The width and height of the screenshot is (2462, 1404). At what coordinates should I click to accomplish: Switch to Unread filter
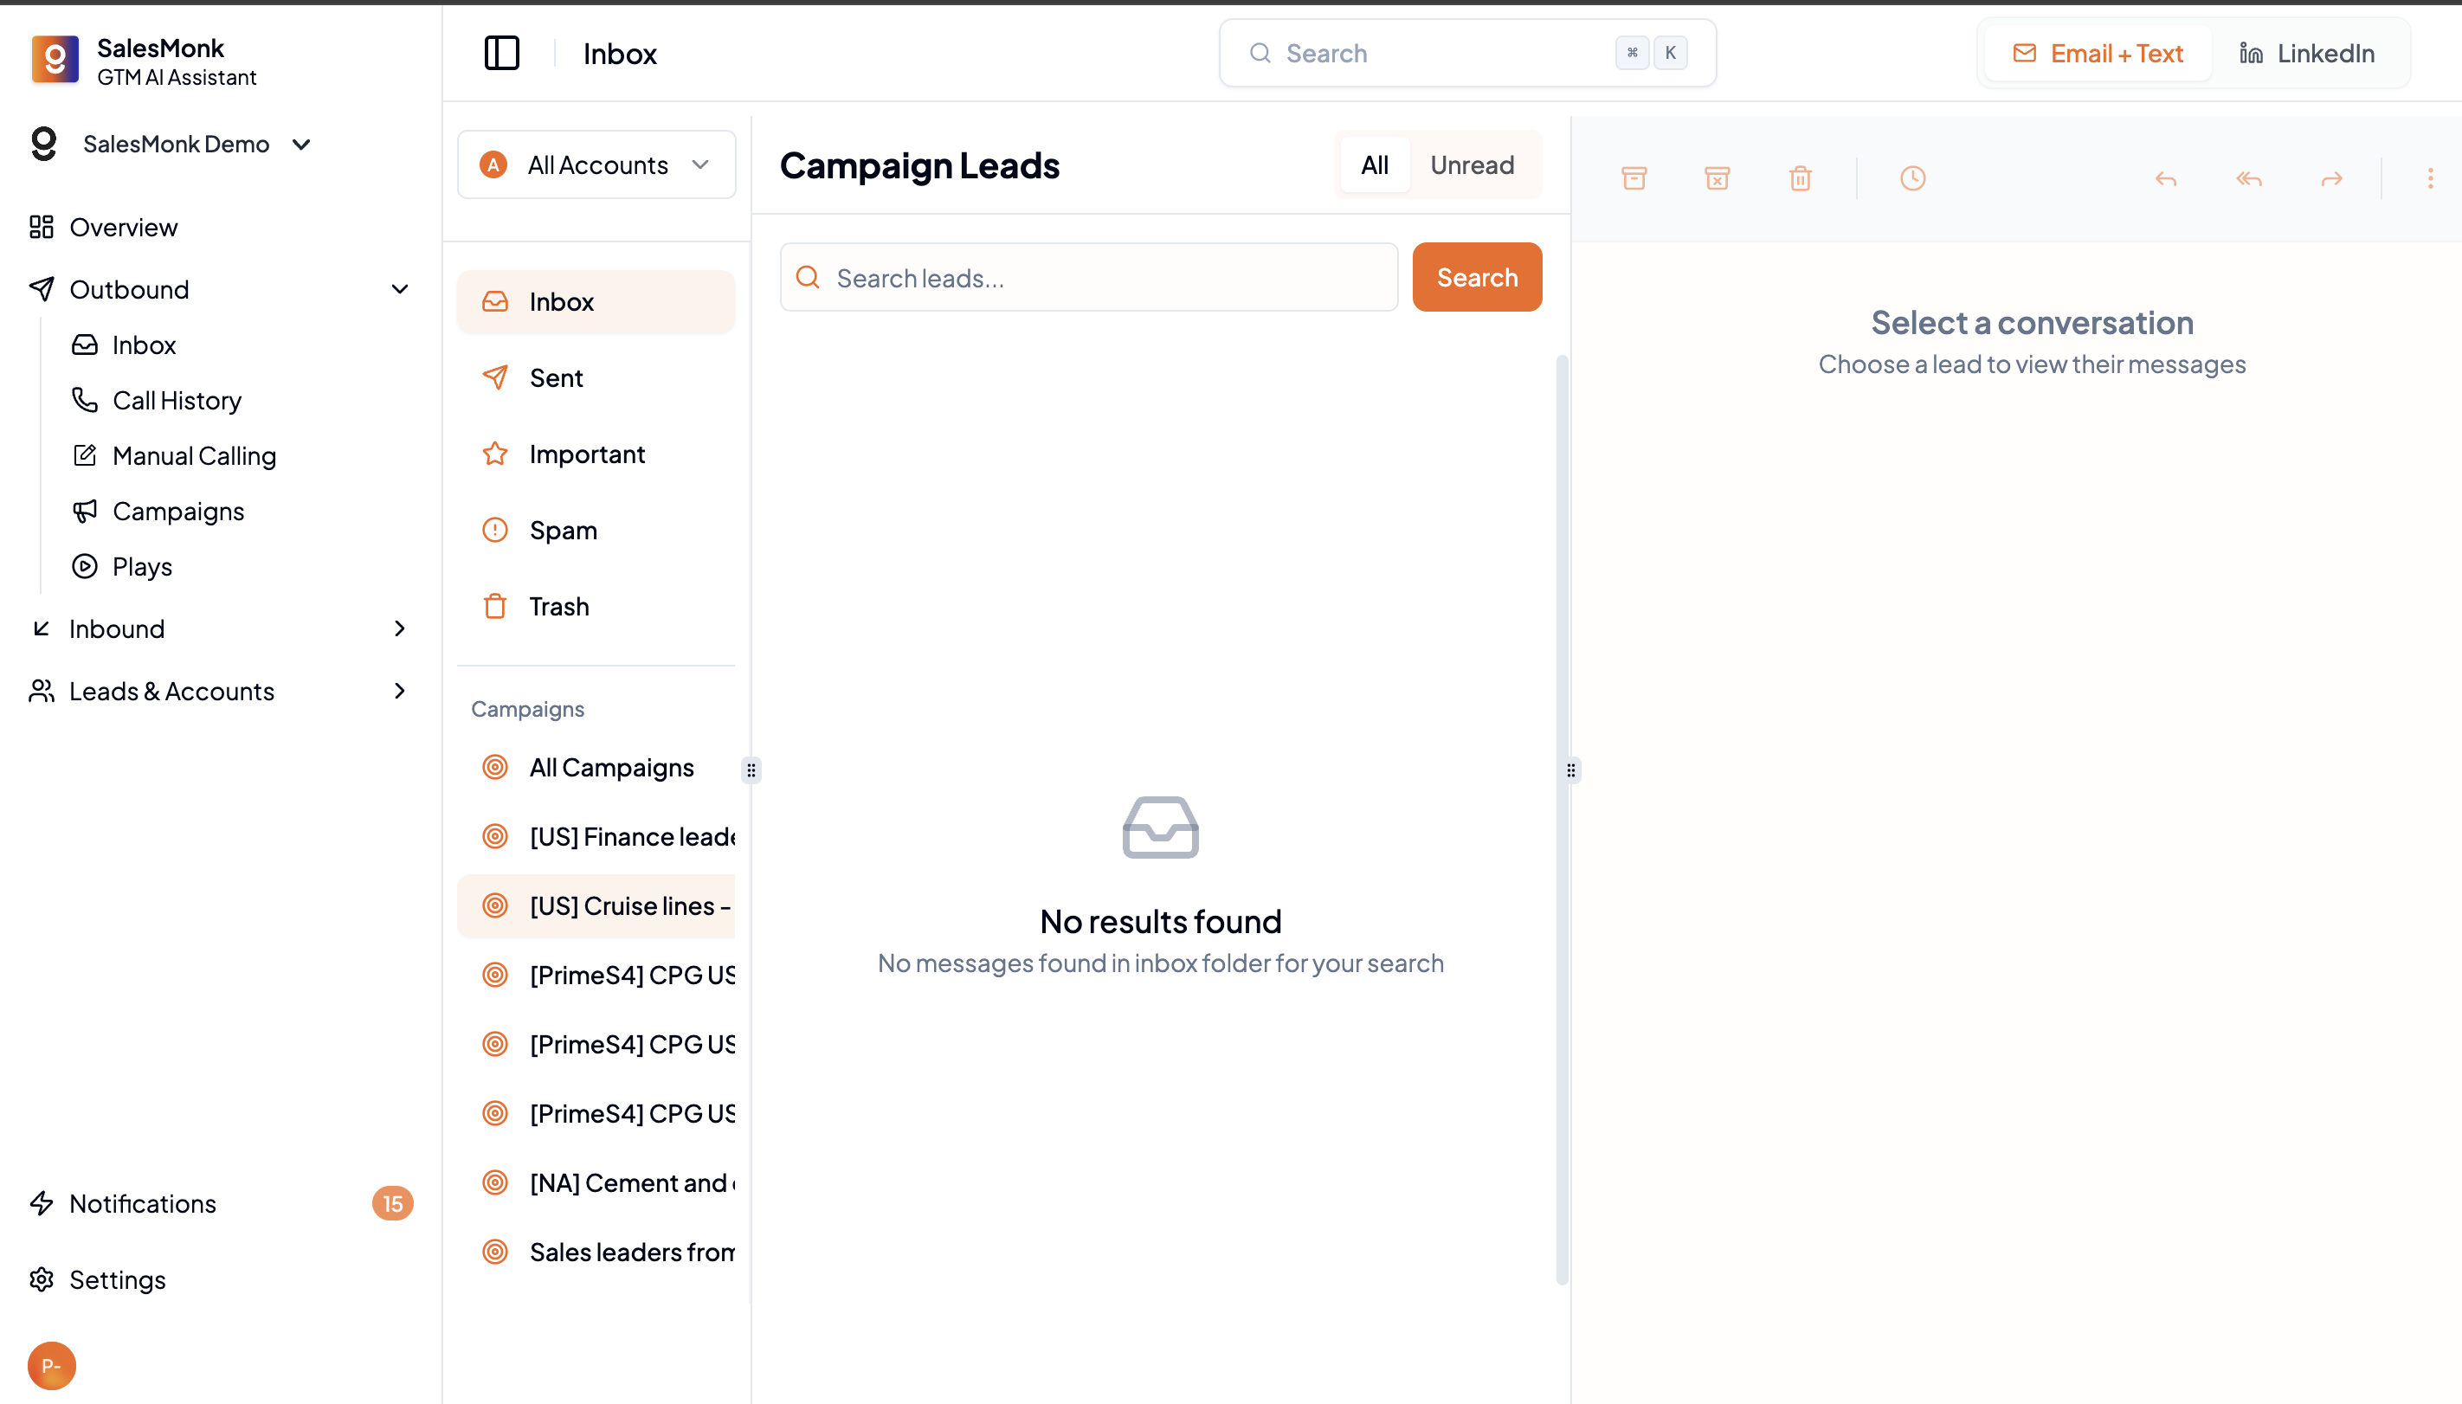point(1471,164)
